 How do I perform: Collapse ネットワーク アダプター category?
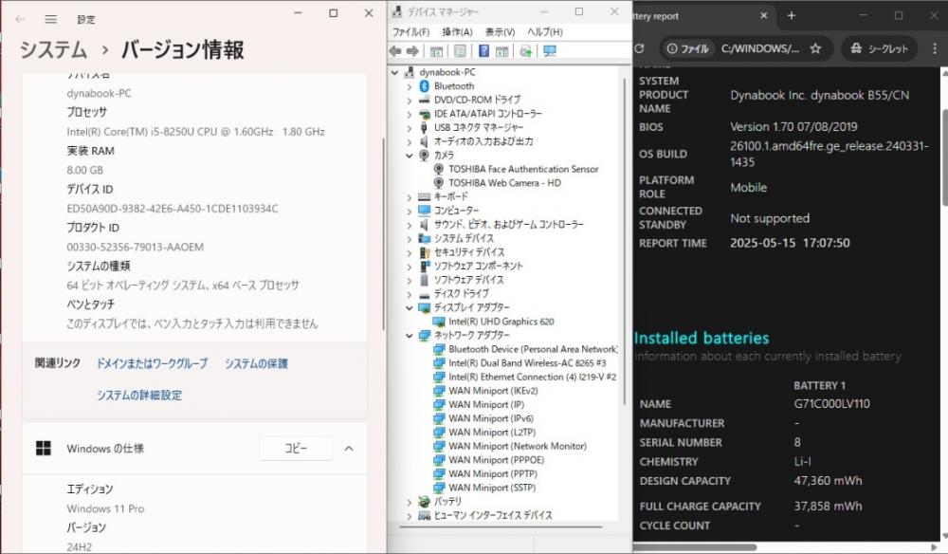pyautogui.click(x=410, y=335)
